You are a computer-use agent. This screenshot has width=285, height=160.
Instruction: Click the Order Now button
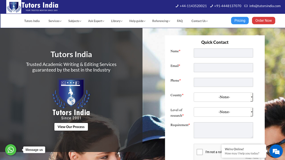tap(263, 20)
